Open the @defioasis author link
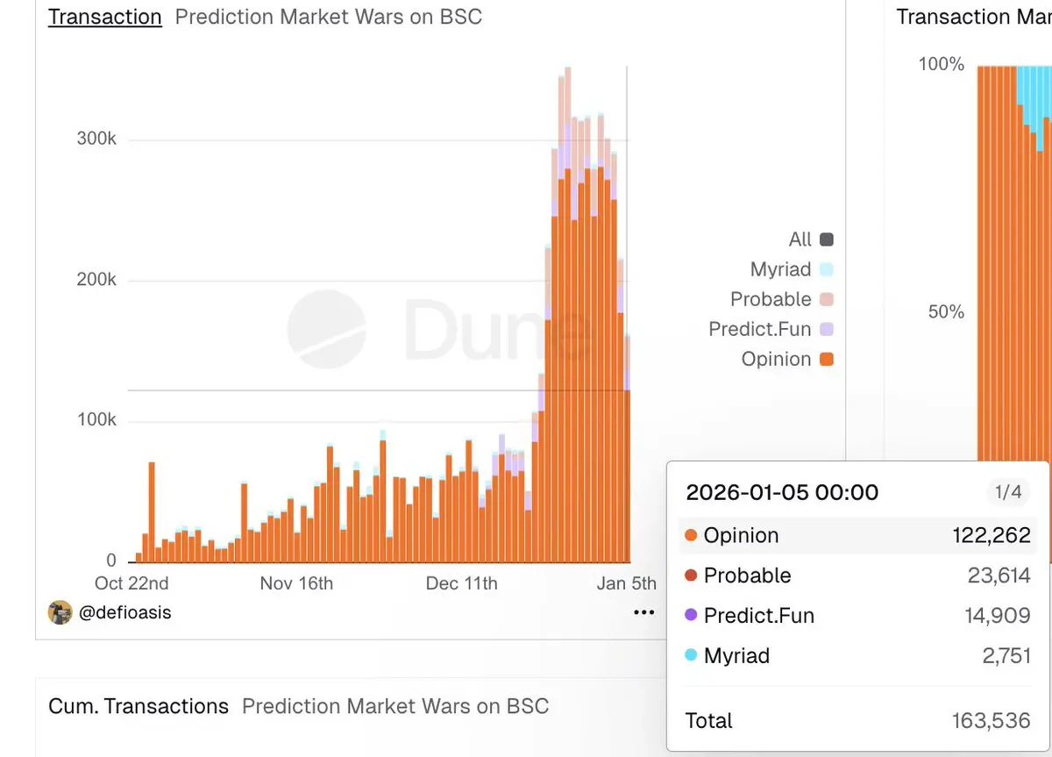Image resolution: width=1052 pixels, height=757 pixels. 124,613
